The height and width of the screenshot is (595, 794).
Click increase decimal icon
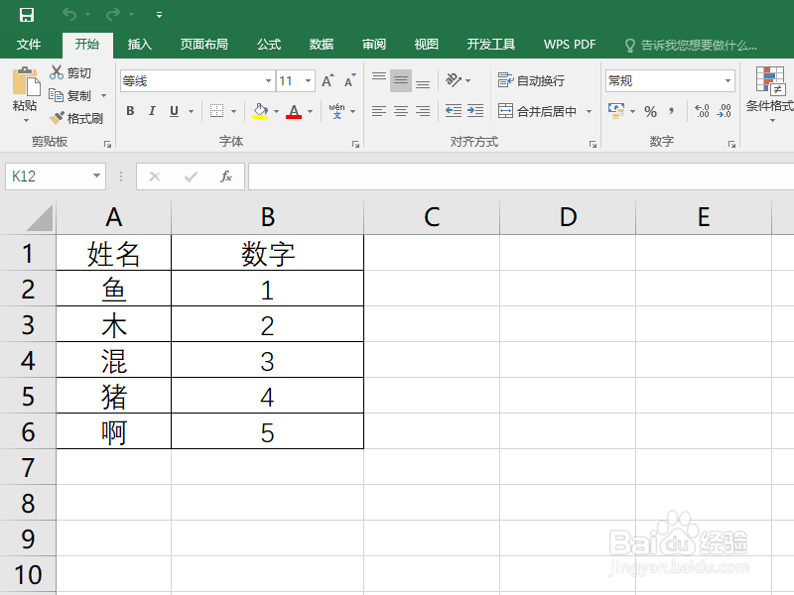702,111
